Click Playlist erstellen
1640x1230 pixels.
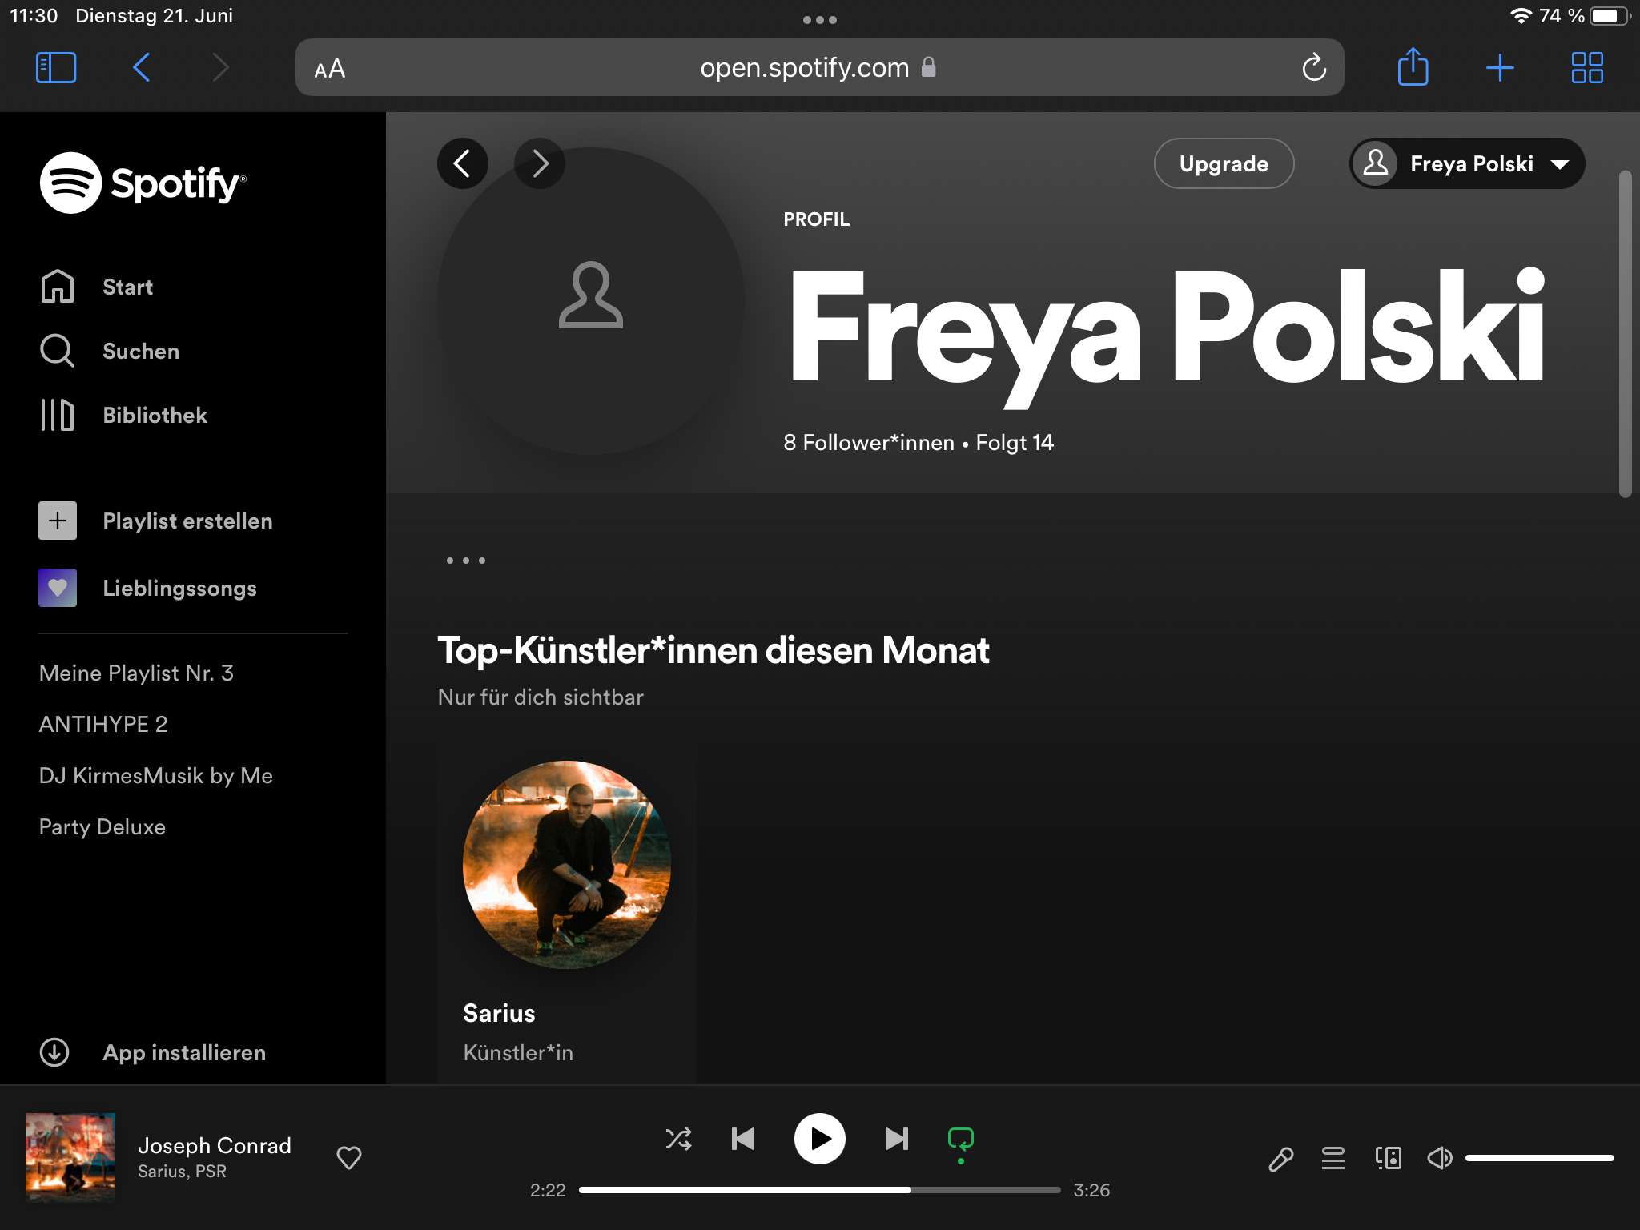click(187, 521)
